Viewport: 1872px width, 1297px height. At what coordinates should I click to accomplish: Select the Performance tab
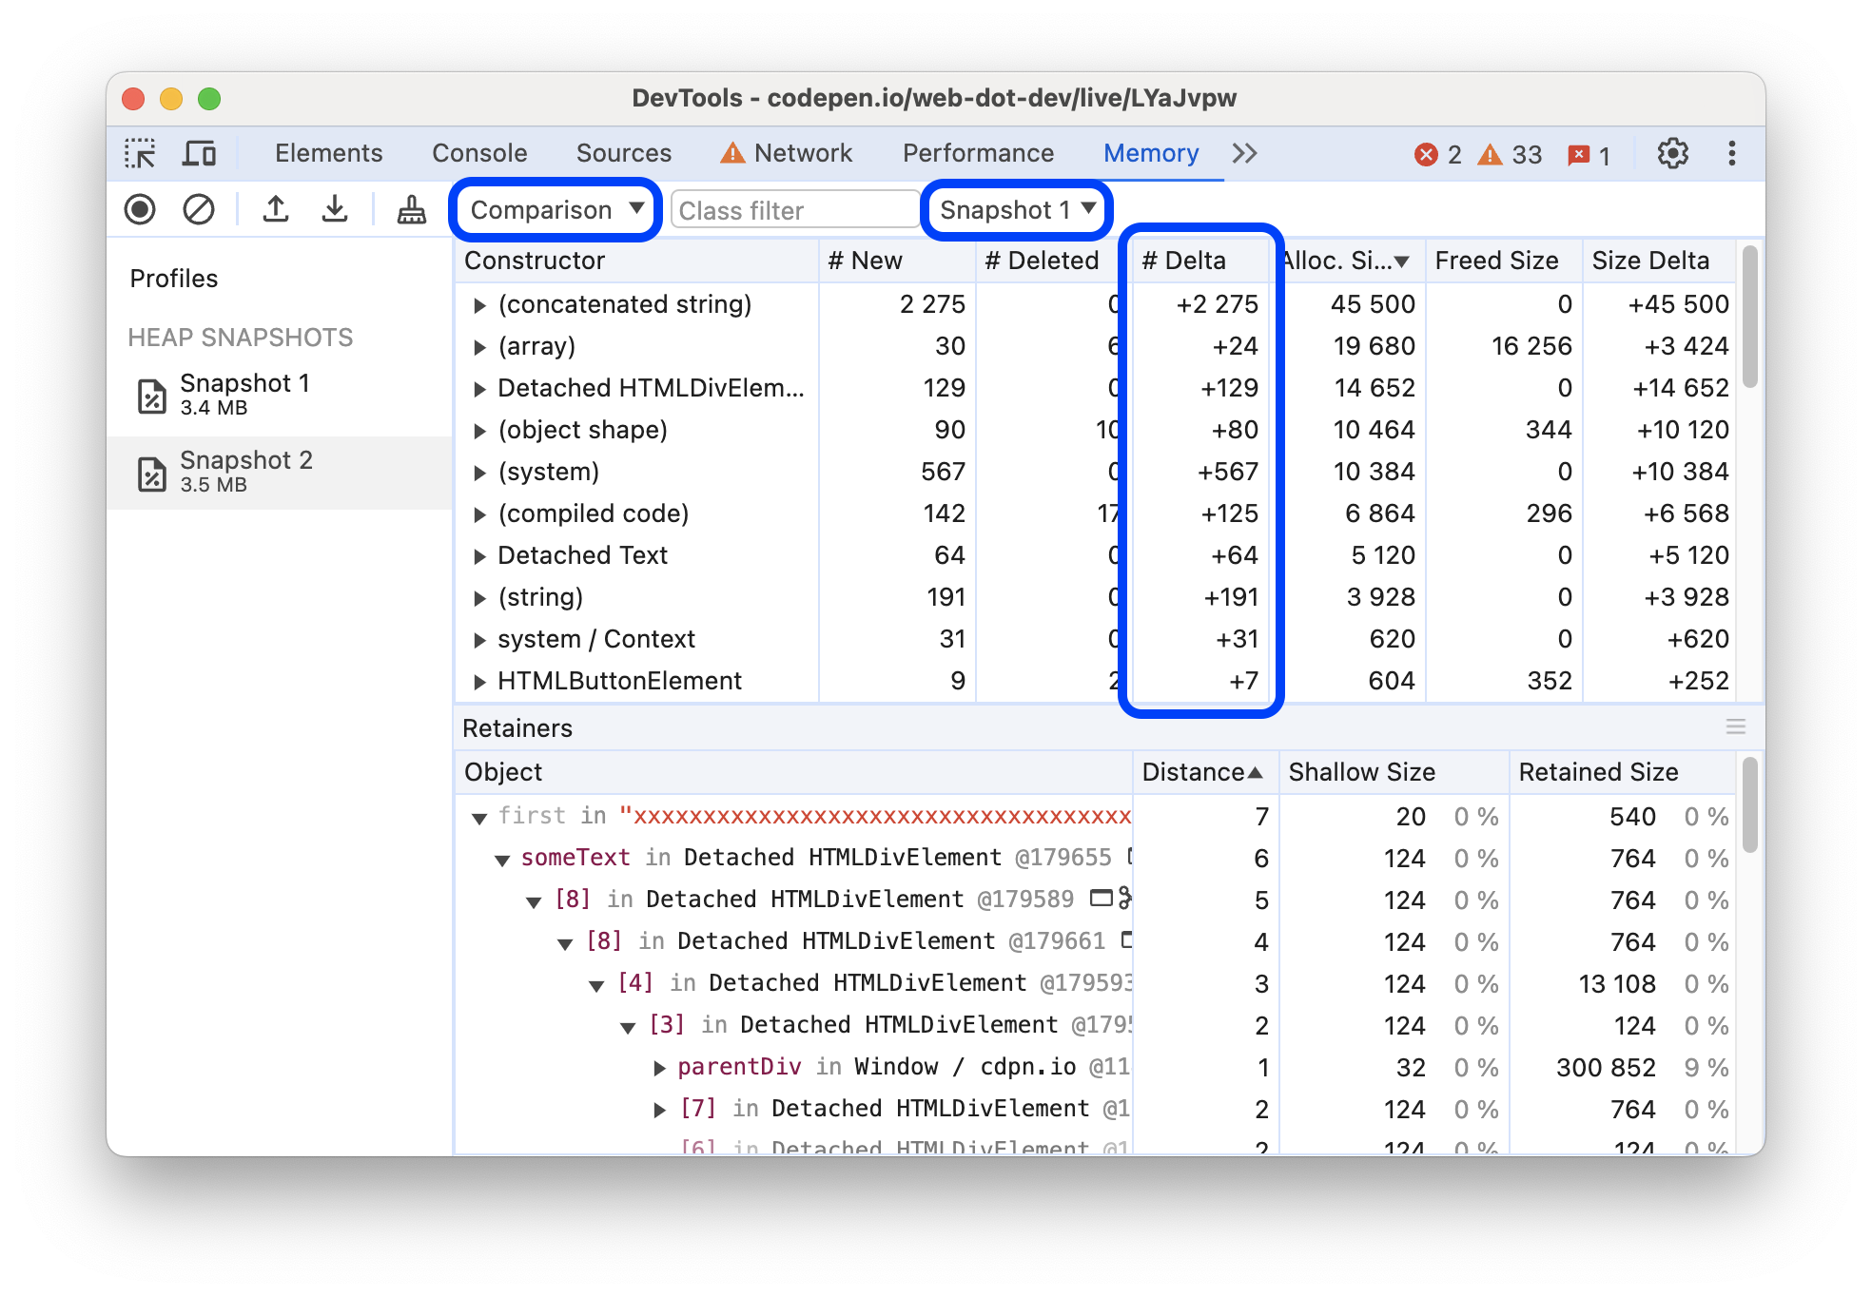979,151
